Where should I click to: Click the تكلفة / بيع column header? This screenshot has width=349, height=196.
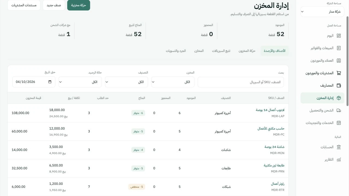[74, 98]
